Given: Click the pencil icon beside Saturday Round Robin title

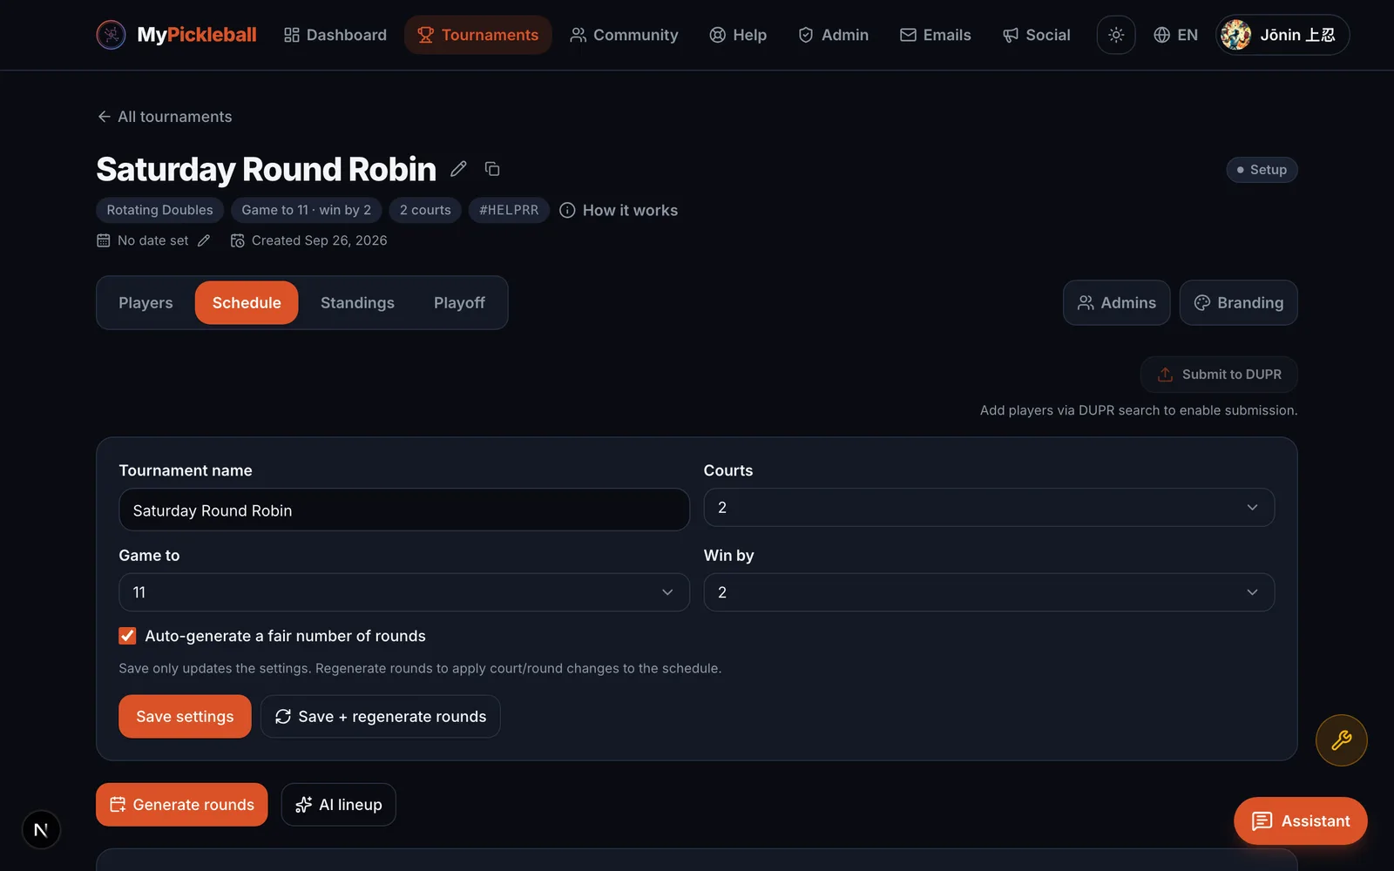Looking at the screenshot, I should pyautogui.click(x=458, y=169).
